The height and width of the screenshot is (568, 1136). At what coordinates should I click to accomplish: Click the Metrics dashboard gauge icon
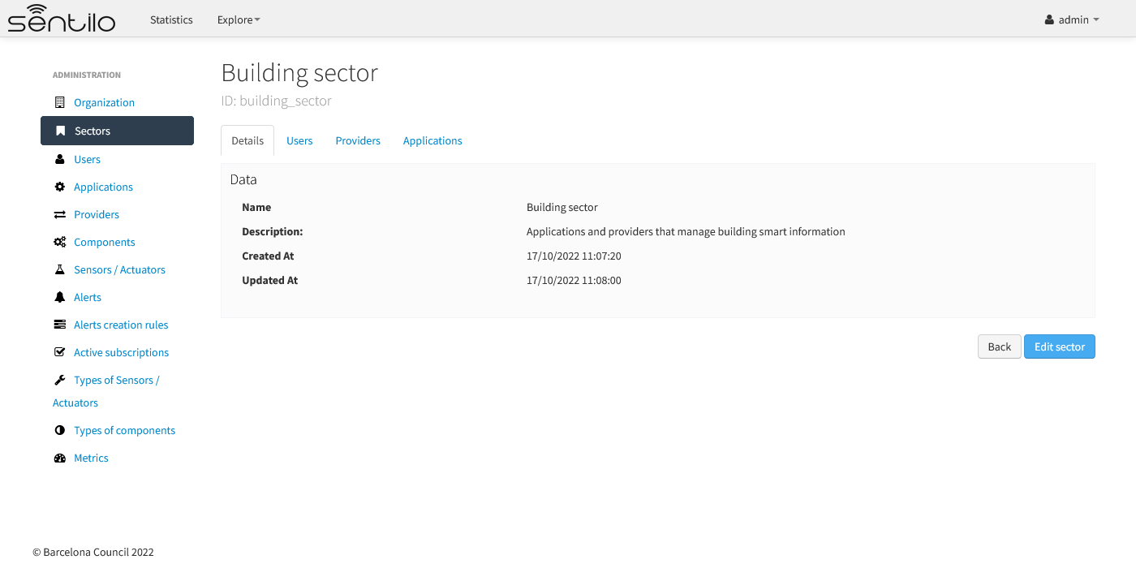(x=59, y=458)
